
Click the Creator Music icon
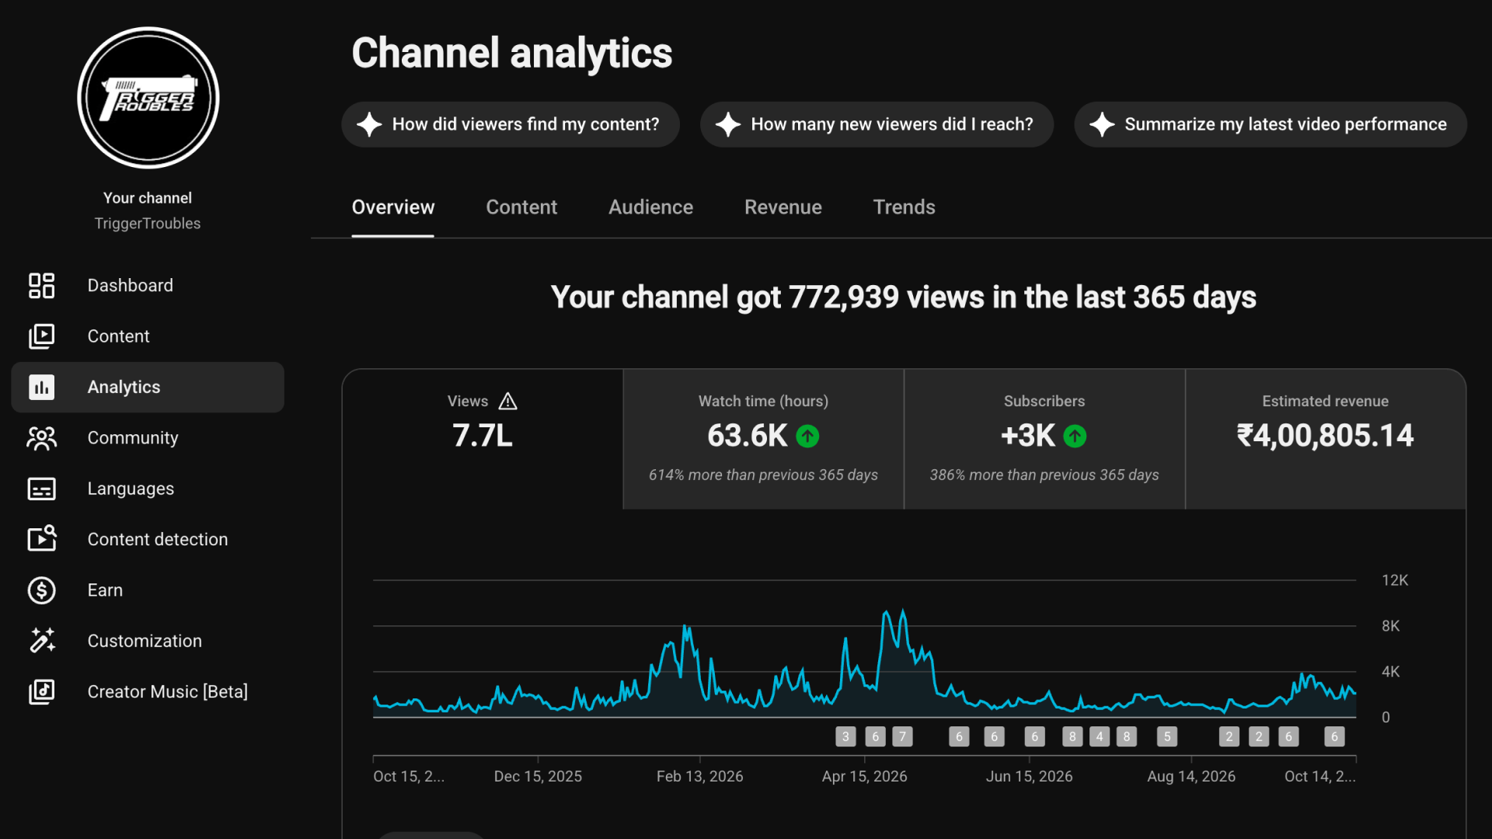[x=41, y=691]
